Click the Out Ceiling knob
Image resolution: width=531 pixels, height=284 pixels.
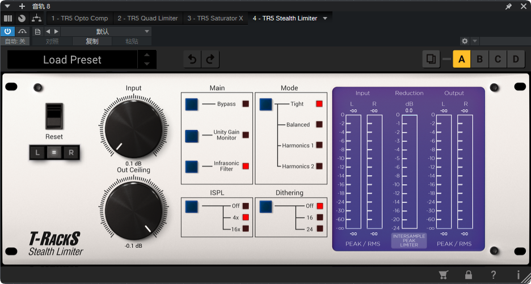(133, 211)
